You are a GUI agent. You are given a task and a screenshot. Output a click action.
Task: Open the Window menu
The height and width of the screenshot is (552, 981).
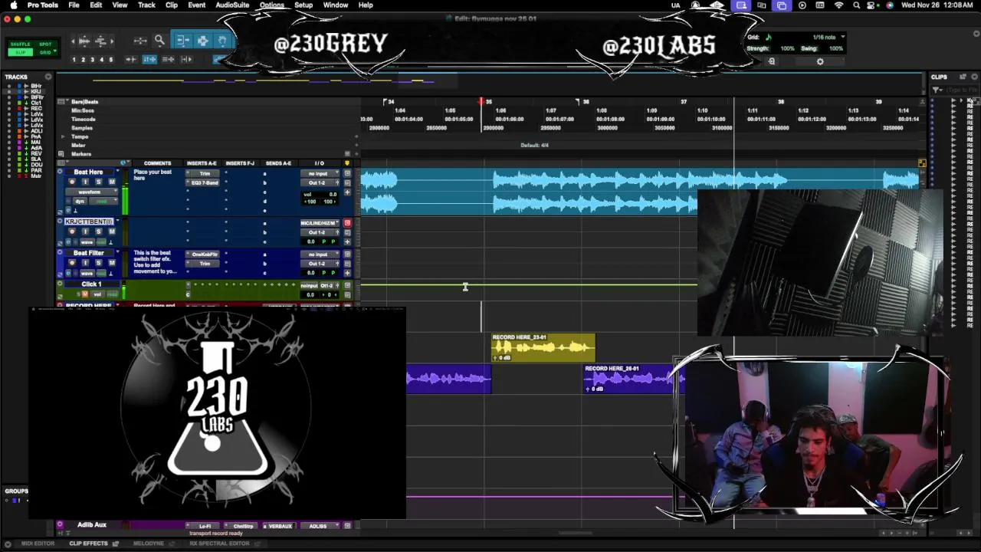[336, 5]
